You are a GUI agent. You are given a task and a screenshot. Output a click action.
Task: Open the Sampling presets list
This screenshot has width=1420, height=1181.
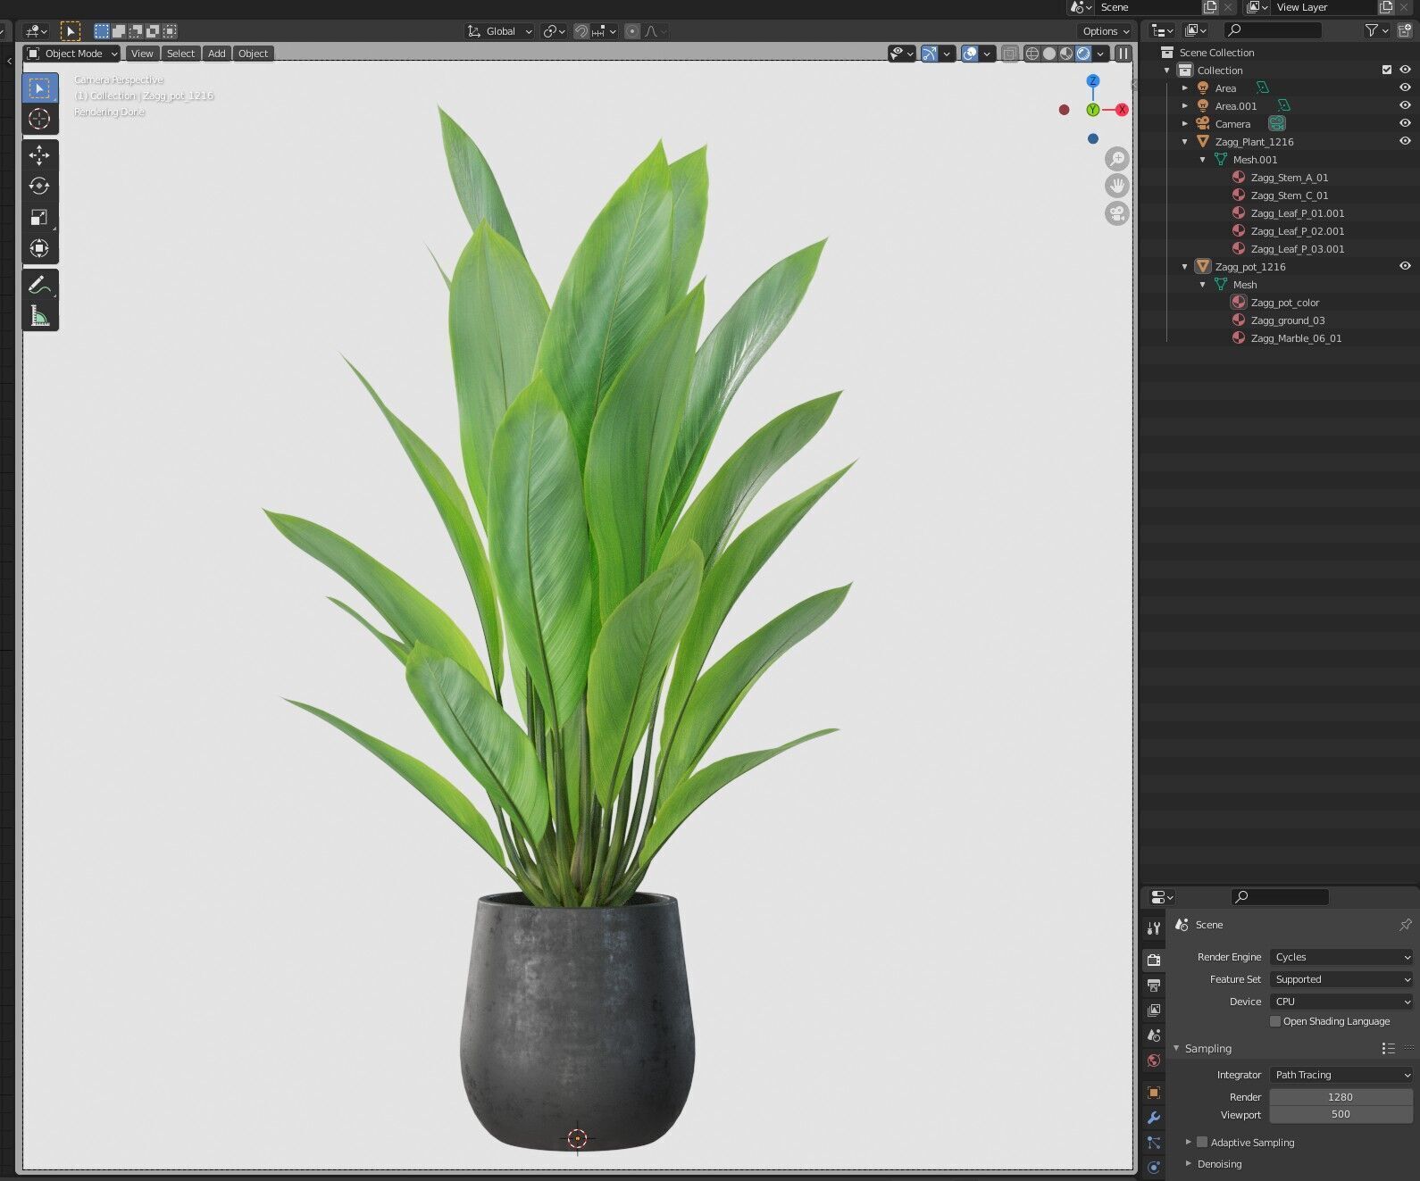click(1388, 1048)
